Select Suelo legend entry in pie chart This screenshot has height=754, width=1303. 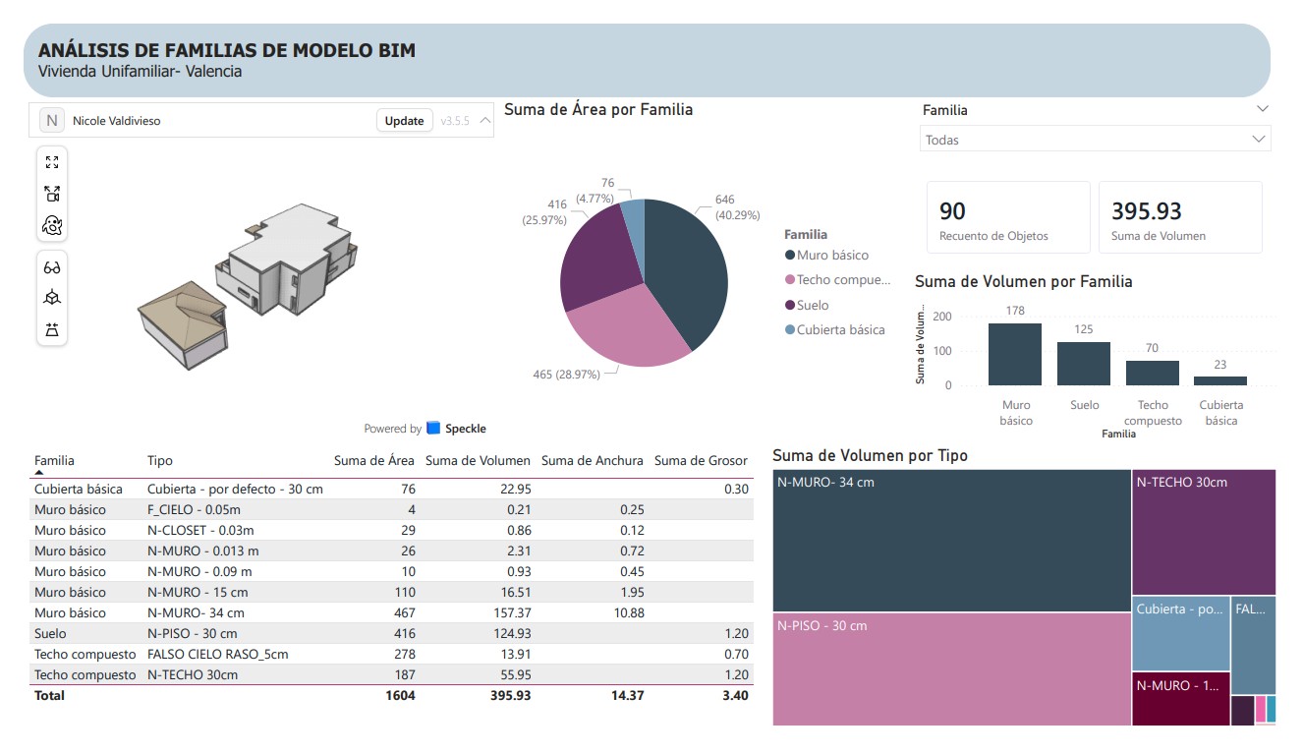(807, 305)
